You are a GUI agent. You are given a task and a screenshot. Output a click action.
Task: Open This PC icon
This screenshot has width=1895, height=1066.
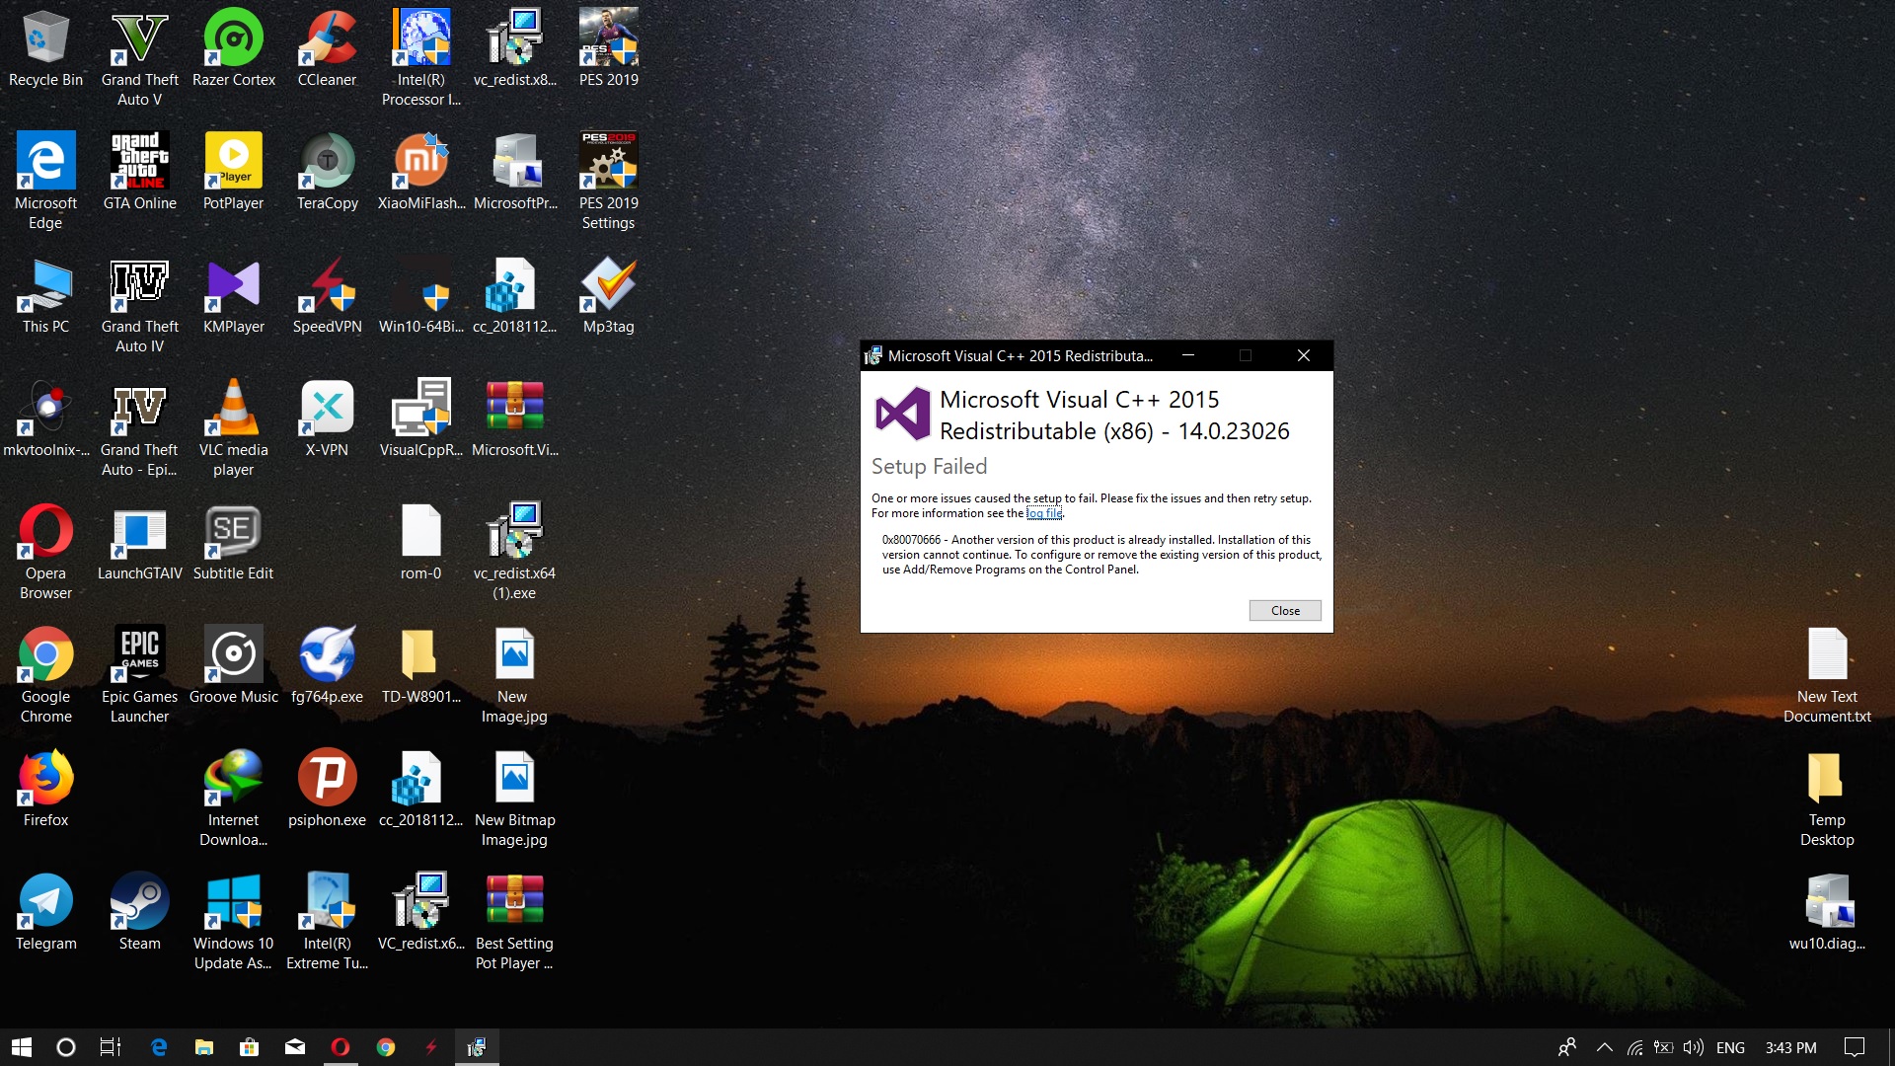[x=45, y=296]
